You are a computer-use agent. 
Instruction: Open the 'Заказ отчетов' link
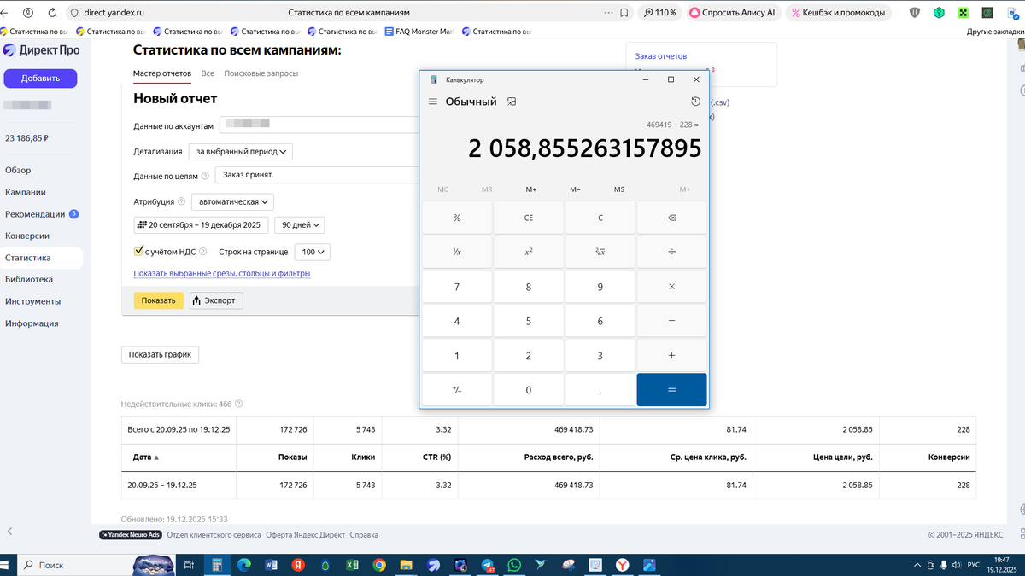(x=661, y=56)
